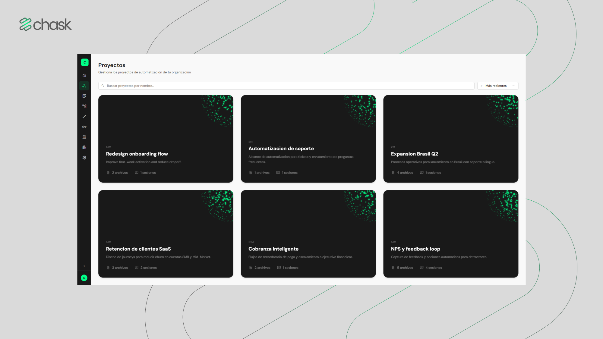The height and width of the screenshot is (339, 603).
Task: Open the workflow tree icon in the sidebar
Action: [x=84, y=106]
